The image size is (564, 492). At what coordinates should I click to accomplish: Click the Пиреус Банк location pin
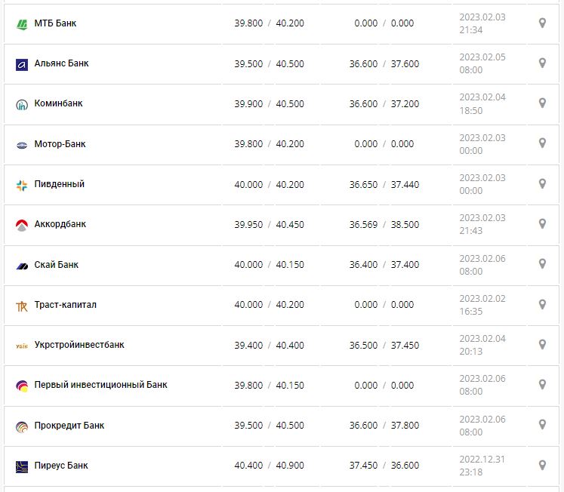(x=542, y=465)
